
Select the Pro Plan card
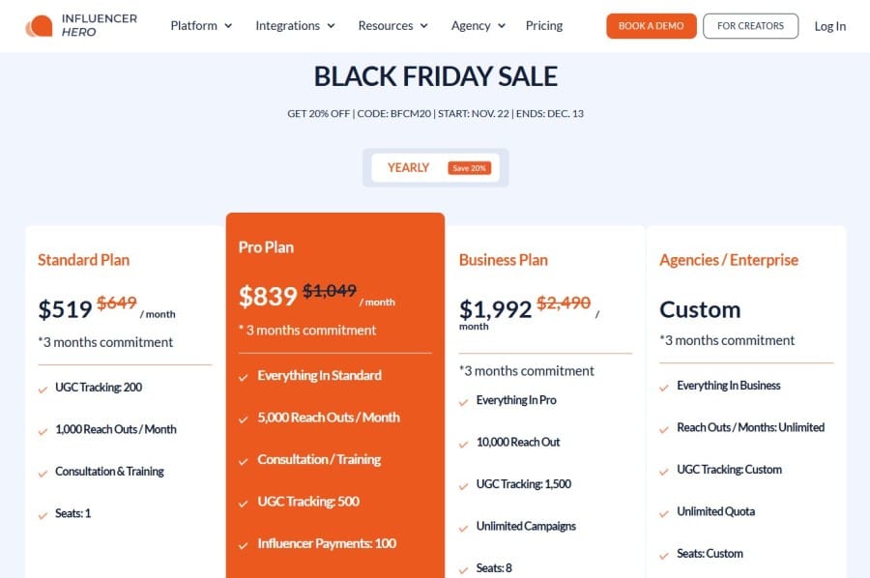[335, 290]
